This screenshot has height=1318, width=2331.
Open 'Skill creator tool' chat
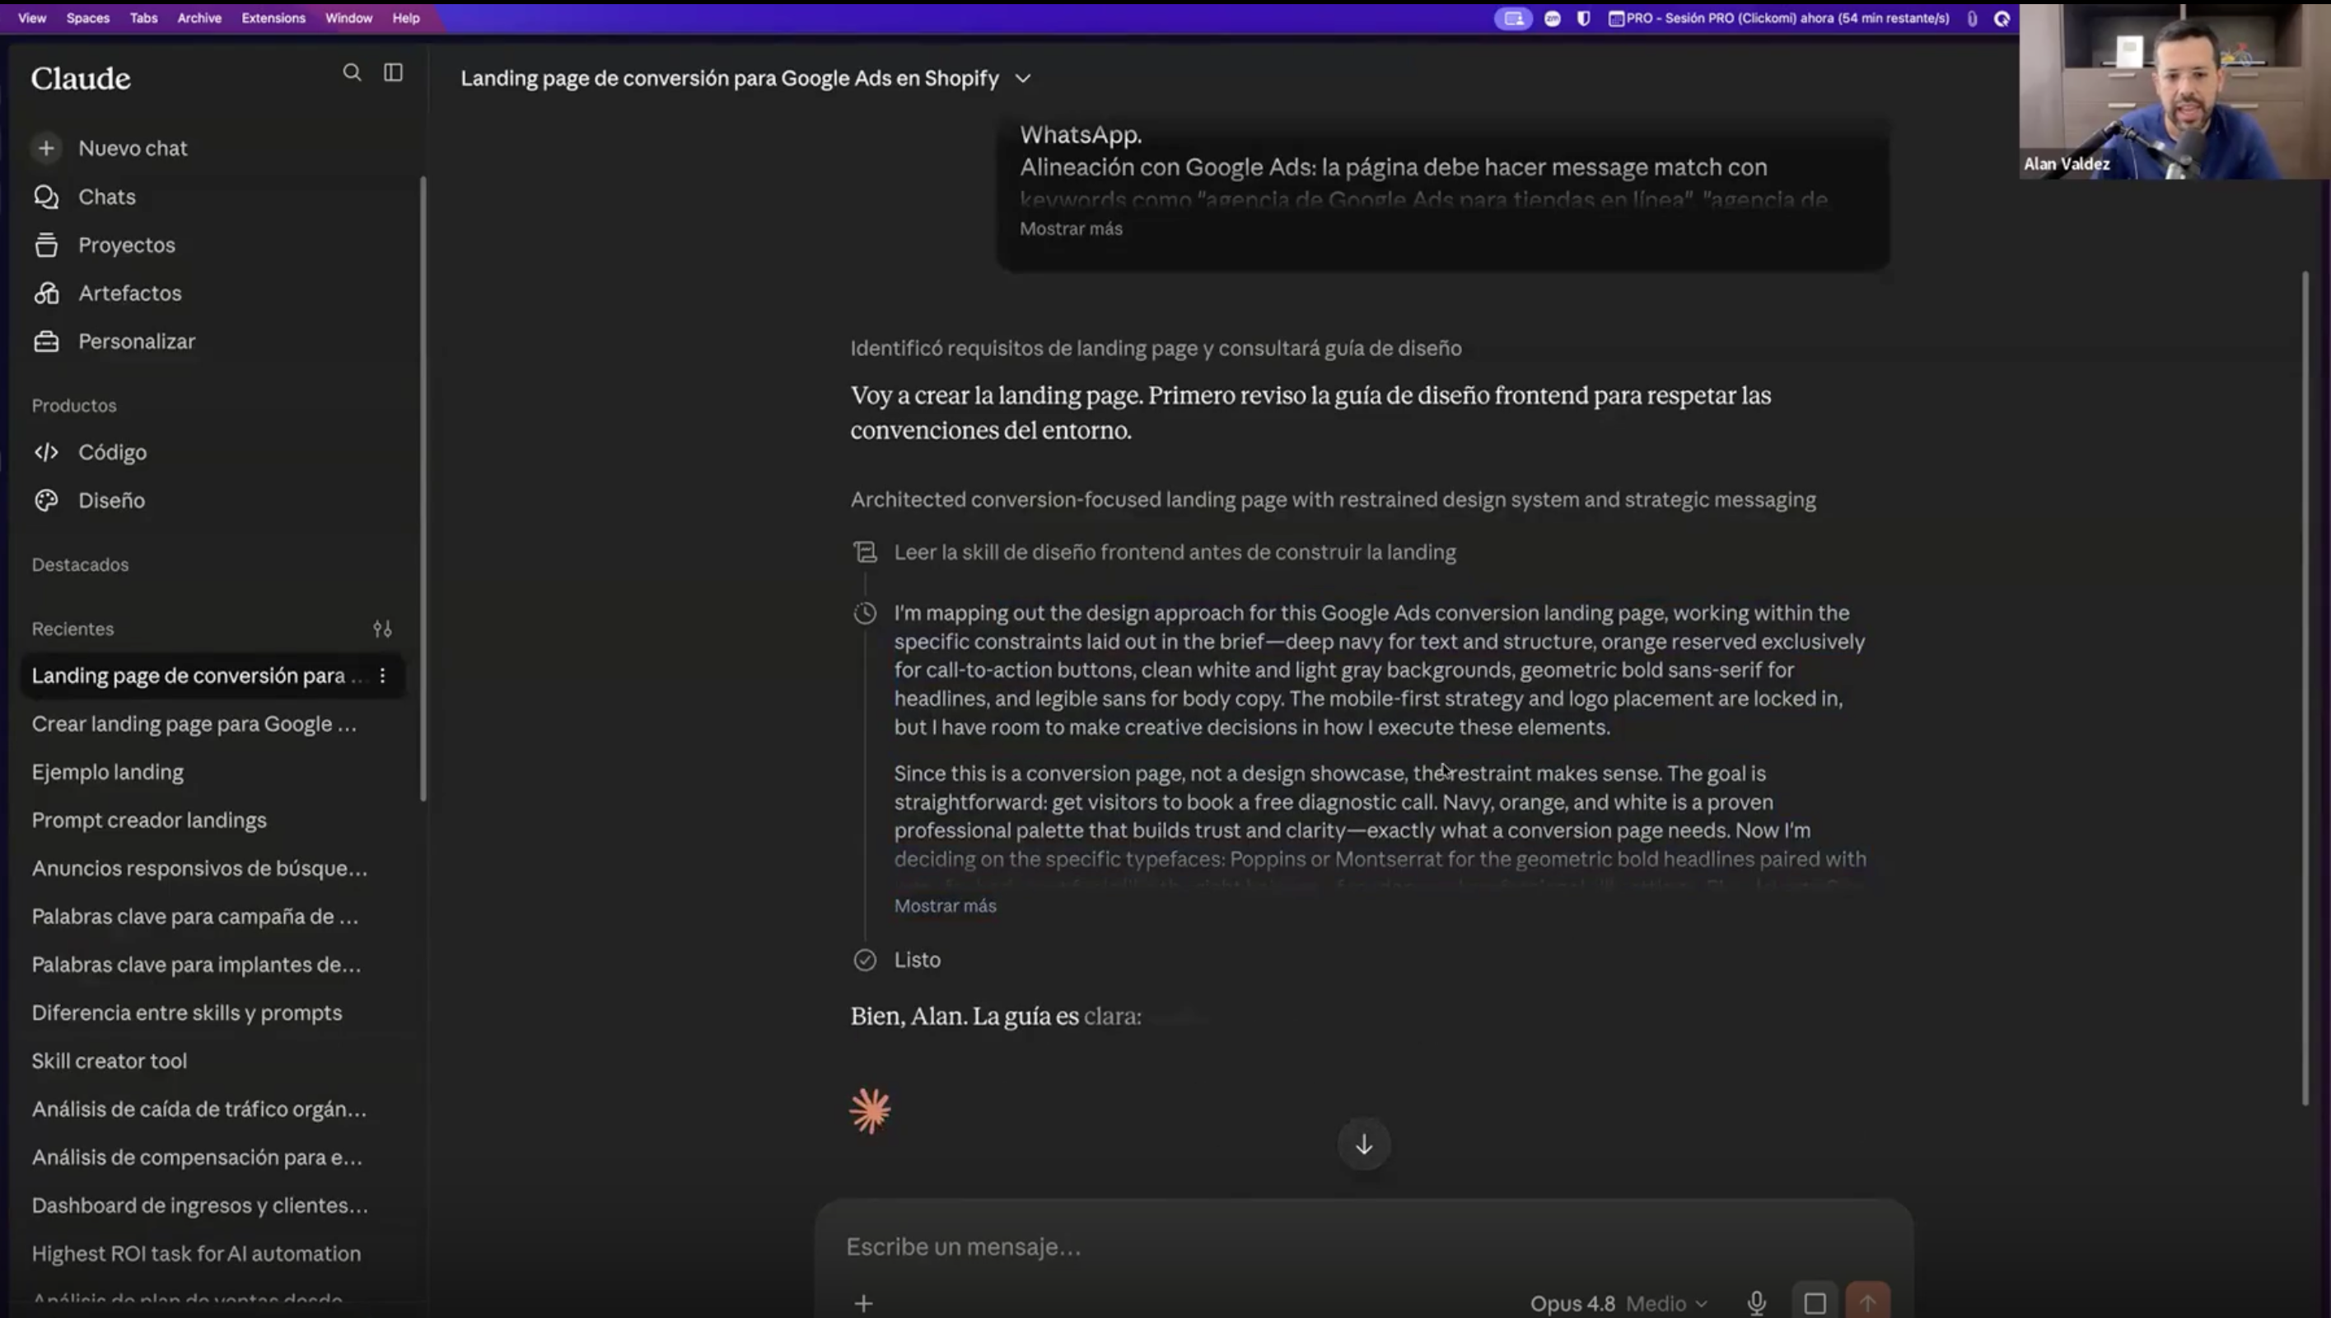110,1061
